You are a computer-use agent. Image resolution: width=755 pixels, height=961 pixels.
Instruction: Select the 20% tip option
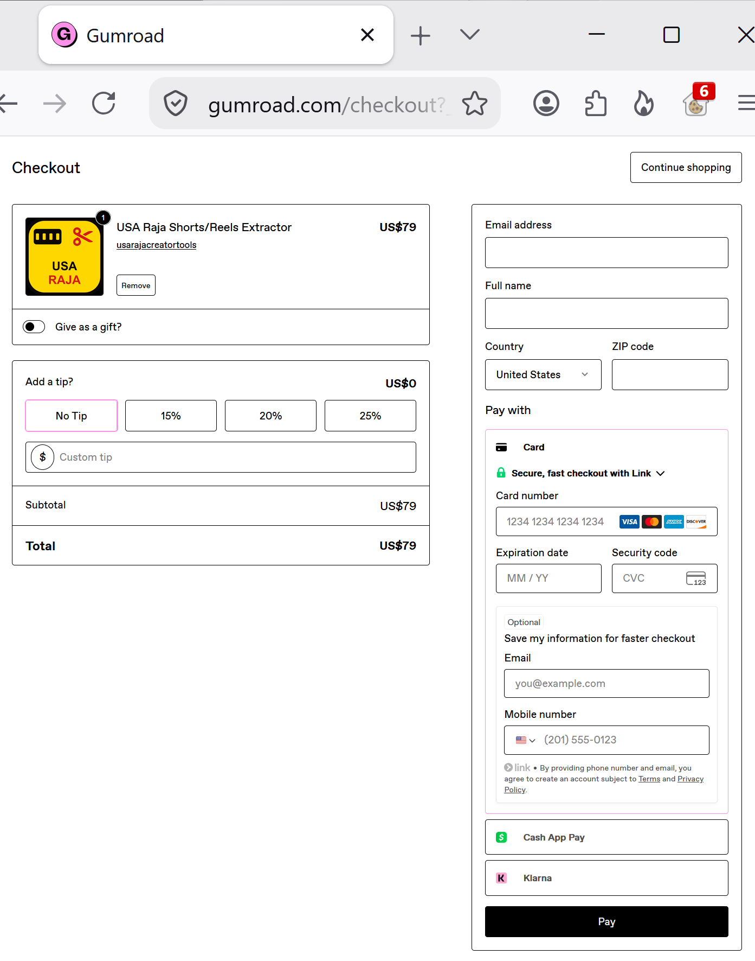270,416
